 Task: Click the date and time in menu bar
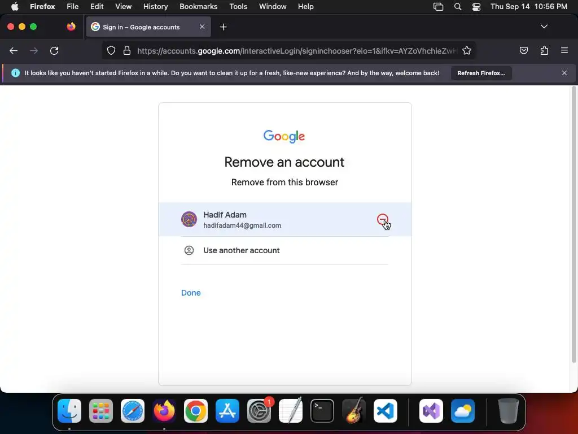(x=528, y=6)
